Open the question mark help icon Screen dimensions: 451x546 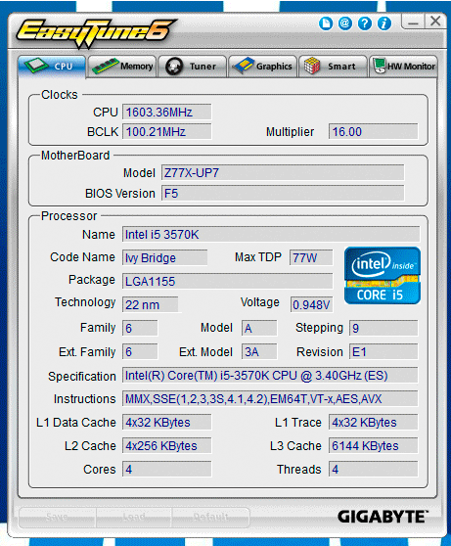[364, 23]
